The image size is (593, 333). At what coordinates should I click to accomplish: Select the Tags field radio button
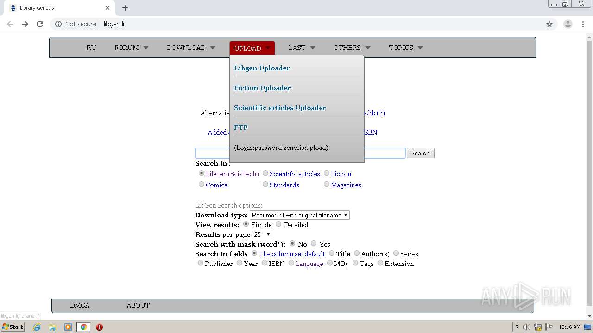(355, 263)
